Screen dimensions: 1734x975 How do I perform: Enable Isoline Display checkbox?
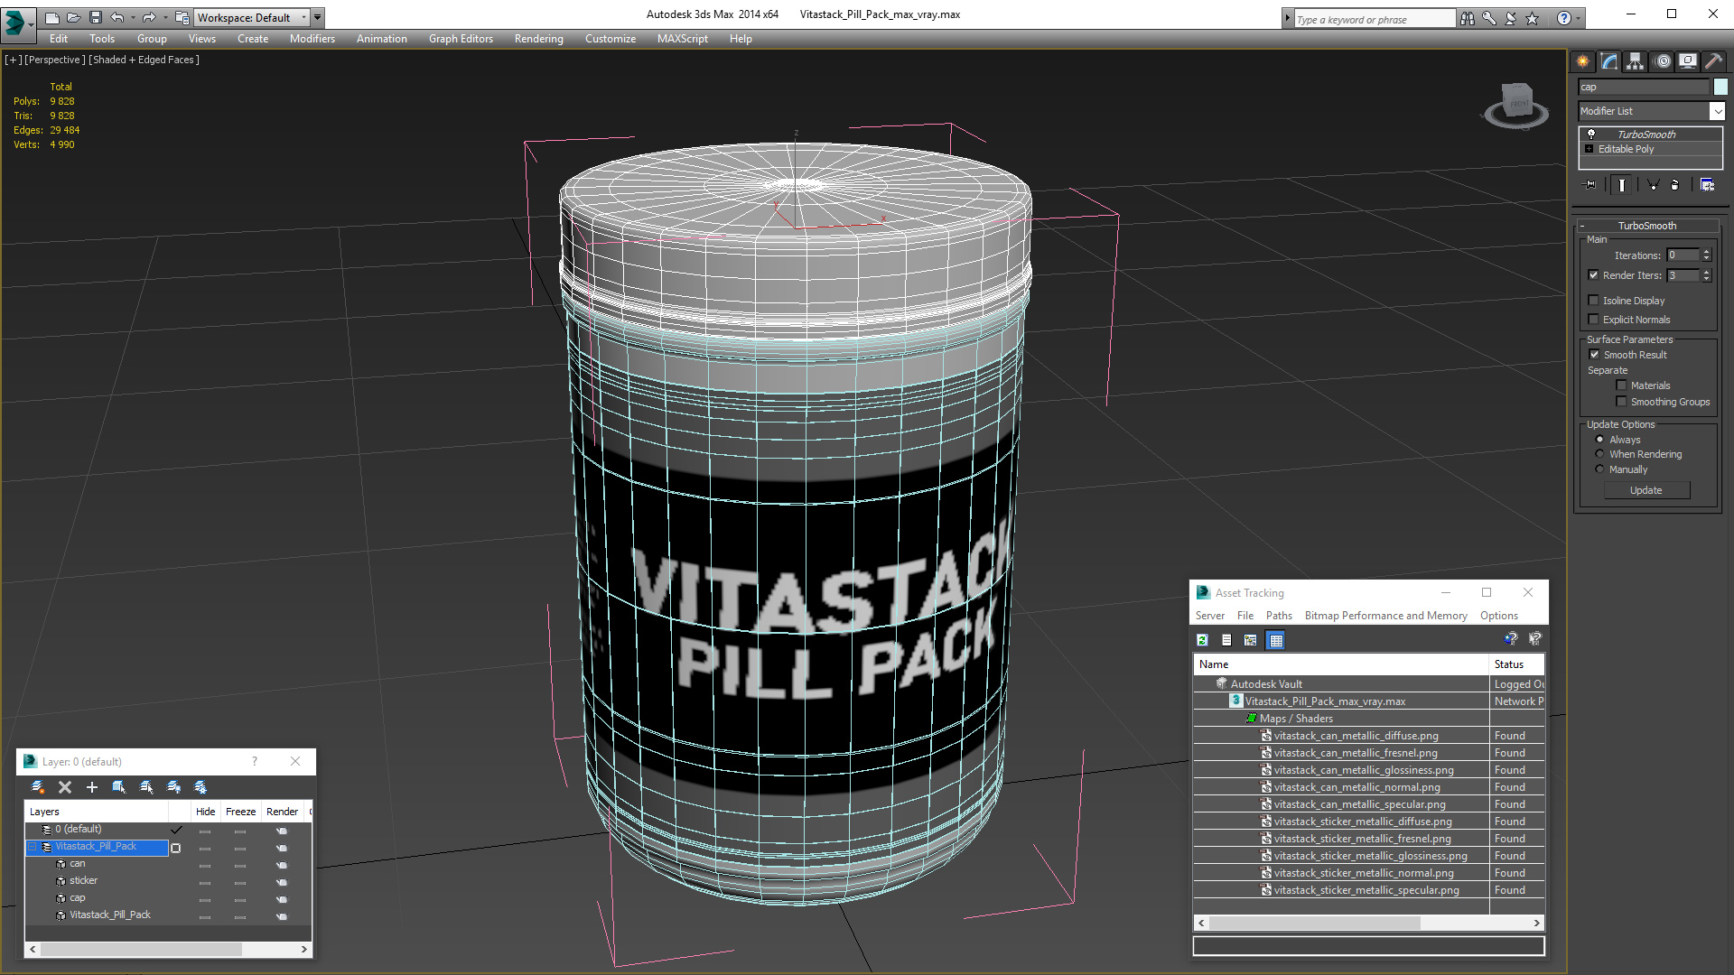1594,301
